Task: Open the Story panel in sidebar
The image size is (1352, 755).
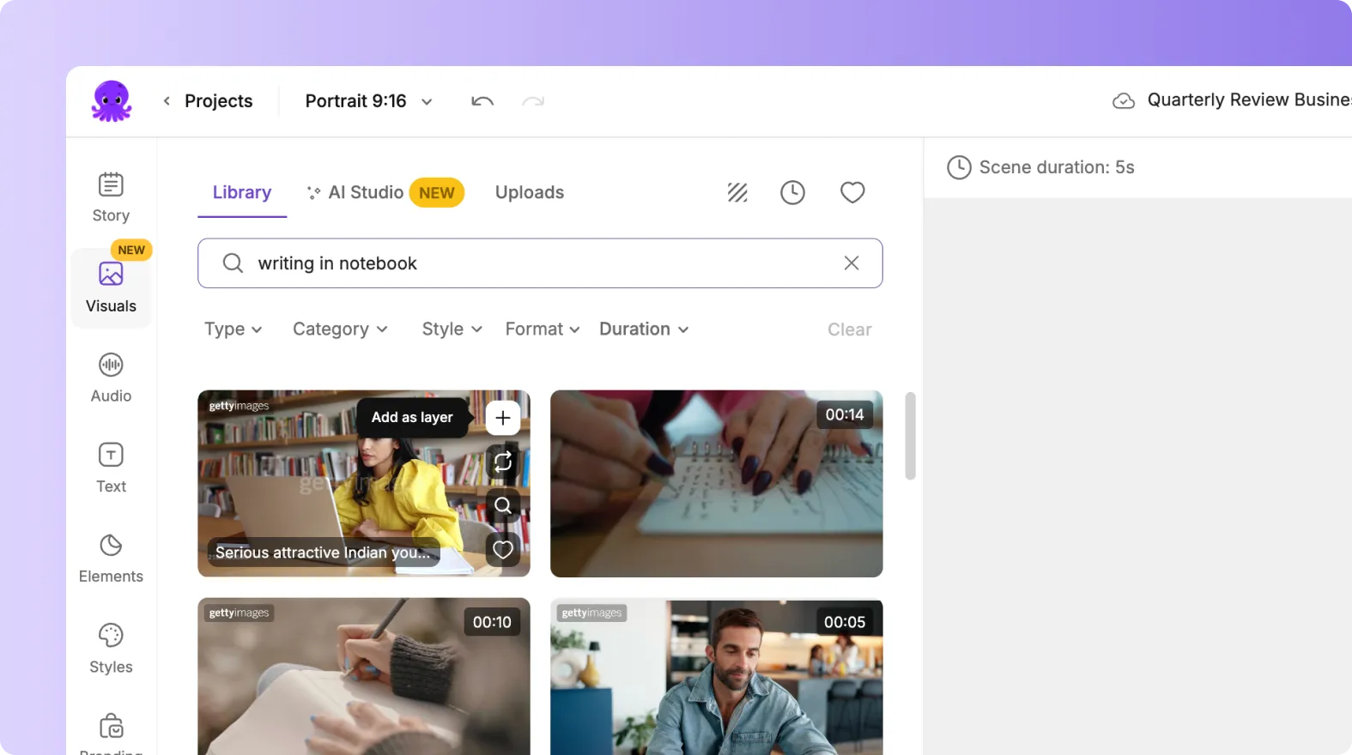Action: pos(111,197)
